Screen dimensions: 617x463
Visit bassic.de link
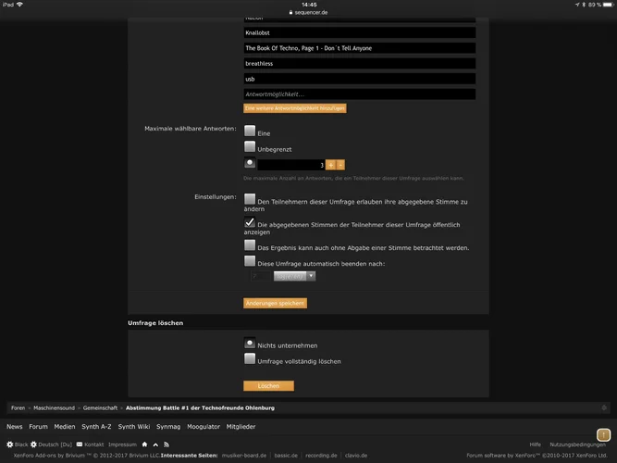(x=286, y=455)
